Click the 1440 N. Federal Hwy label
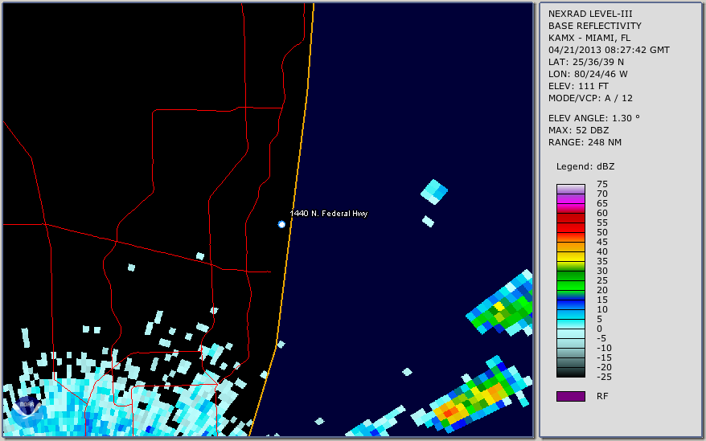This screenshot has height=441, width=706. tap(329, 214)
